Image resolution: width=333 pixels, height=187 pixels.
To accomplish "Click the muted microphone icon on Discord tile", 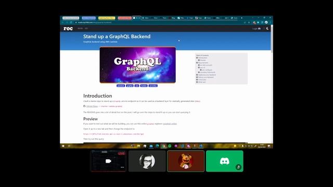I will coord(238,167).
